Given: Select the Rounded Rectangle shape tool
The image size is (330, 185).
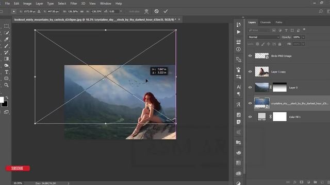Looking at the screenshot, I should 6,79.
